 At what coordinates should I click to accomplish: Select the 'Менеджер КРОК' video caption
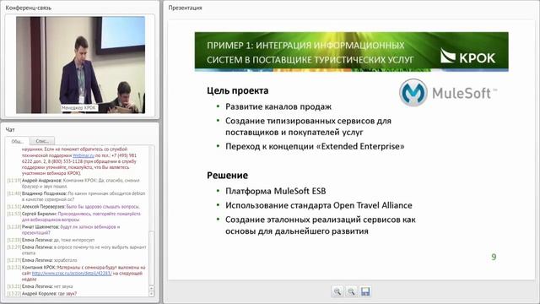pos(78,108)
